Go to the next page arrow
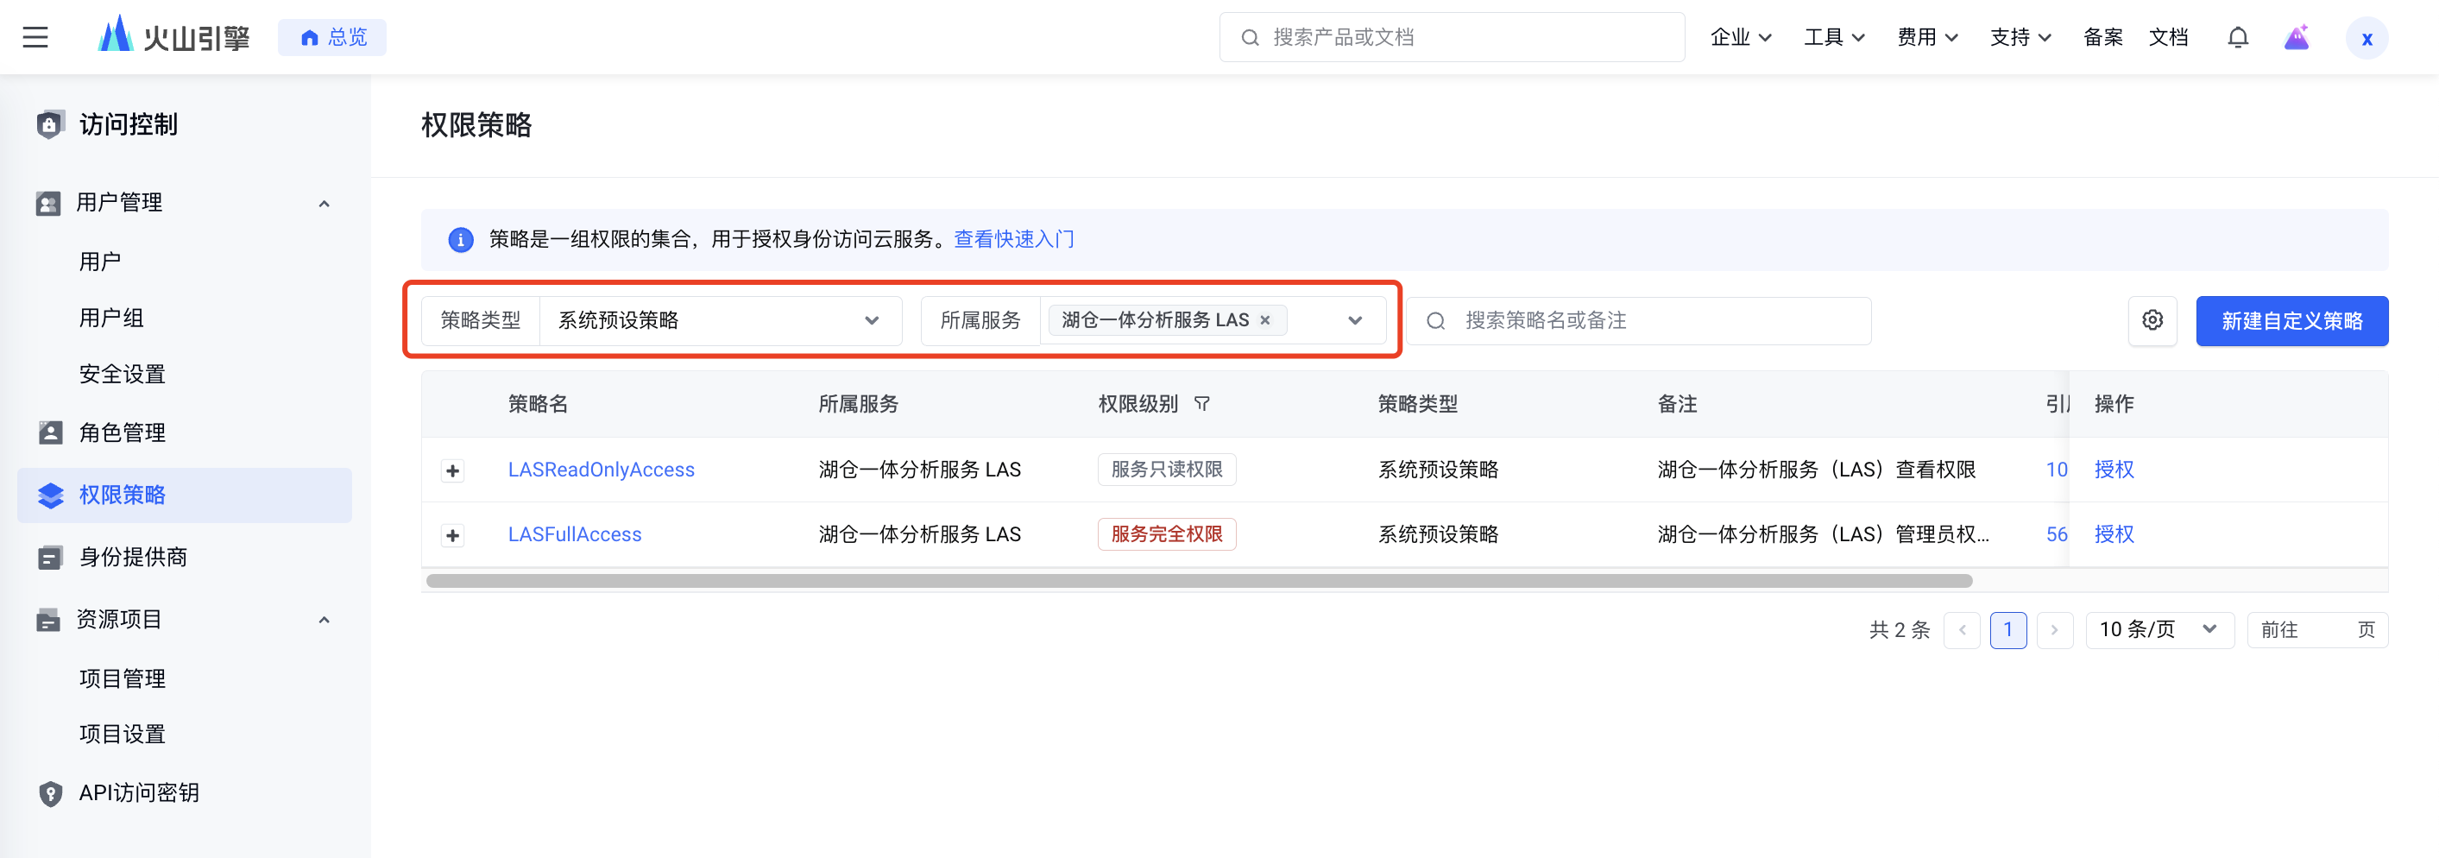 pos(2055,630)
